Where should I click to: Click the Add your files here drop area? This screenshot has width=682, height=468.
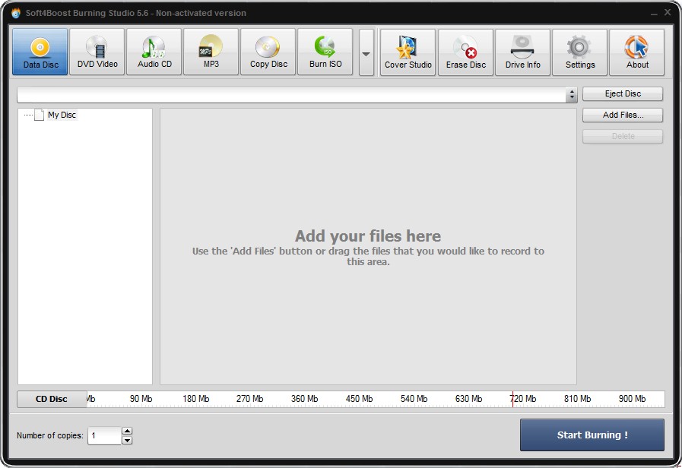tap(368, 246)
